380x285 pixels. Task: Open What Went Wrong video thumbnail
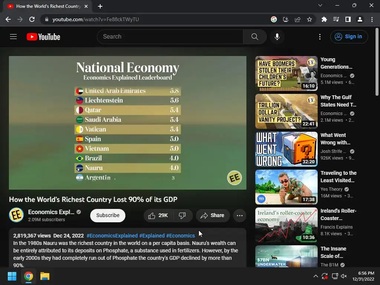[x=286, y=149]
